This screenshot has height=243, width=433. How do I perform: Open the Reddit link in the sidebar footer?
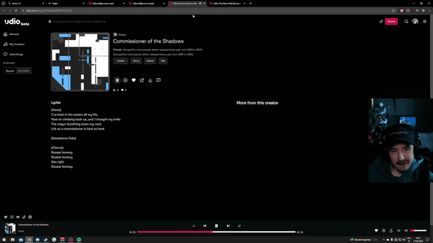click(30, 217)
